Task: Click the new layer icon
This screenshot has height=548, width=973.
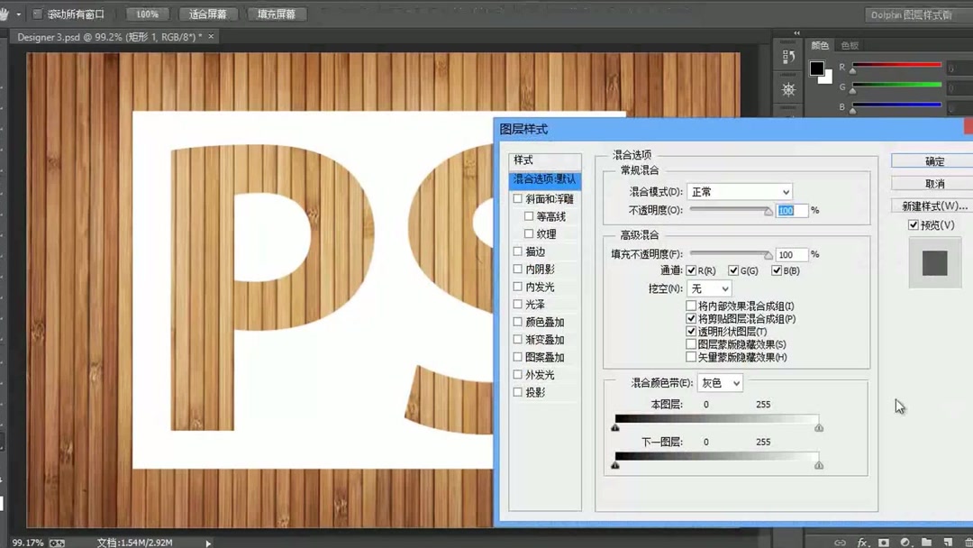Action: pos(946,543)
